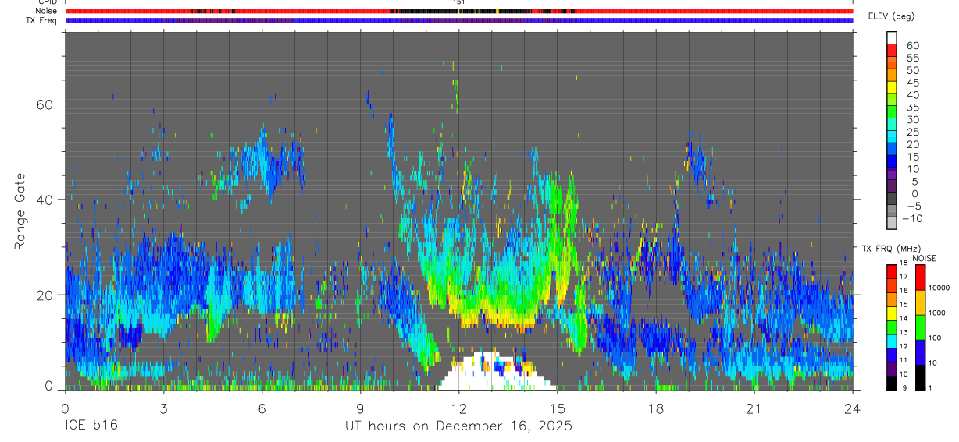Click the "11" value on the TX FRQ legend
Screen dimensions: 959x442
(x=902, y=360)
